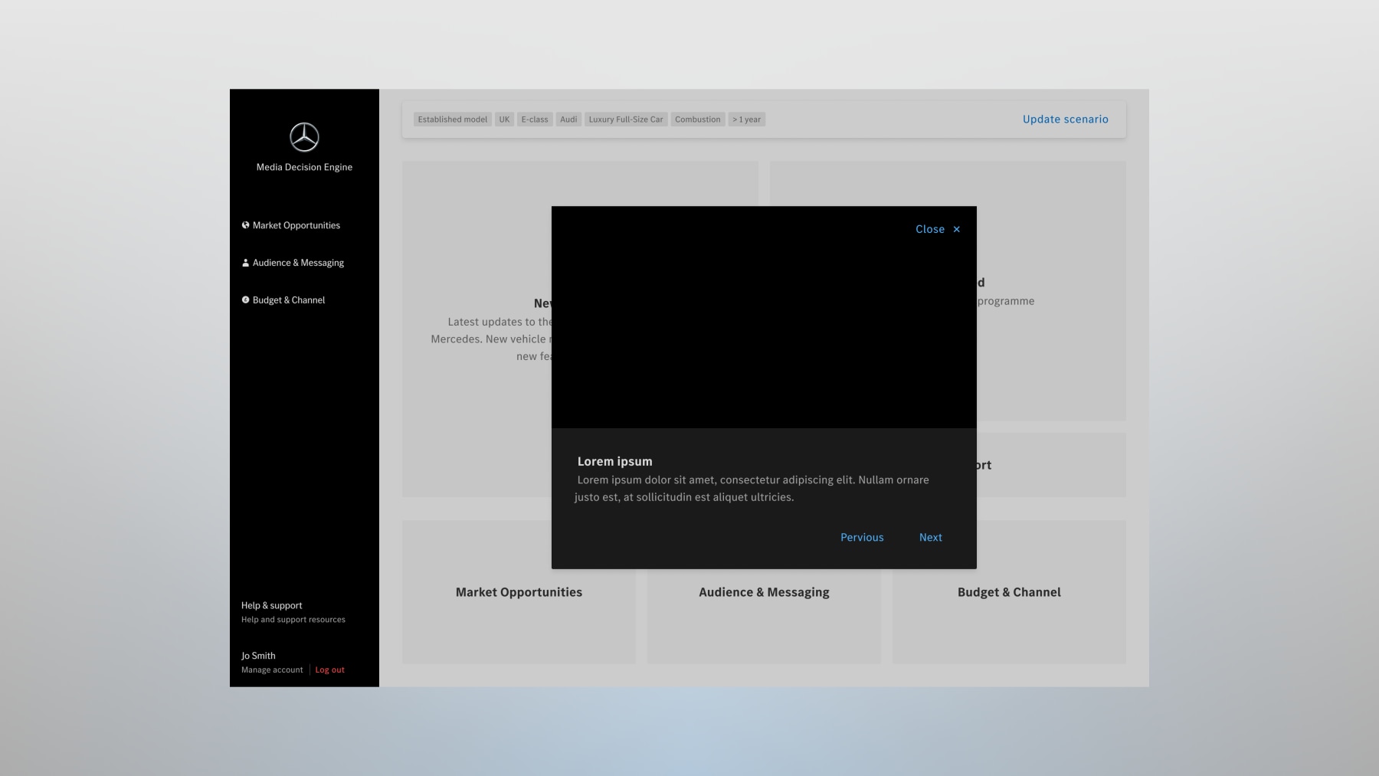The width and height of the screenshot is (1379, 776).
Task: Go to the Next slide
Action: (x=930, y=537)
